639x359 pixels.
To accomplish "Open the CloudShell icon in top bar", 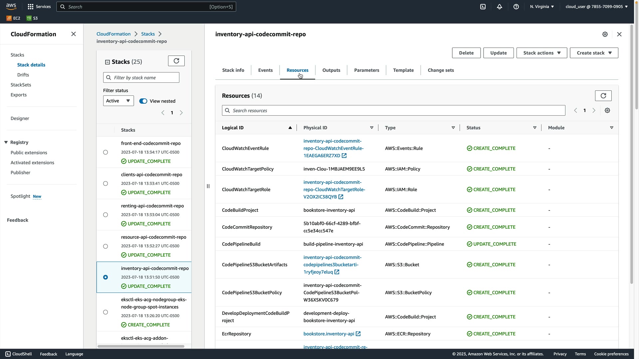I will click(483, 7).
